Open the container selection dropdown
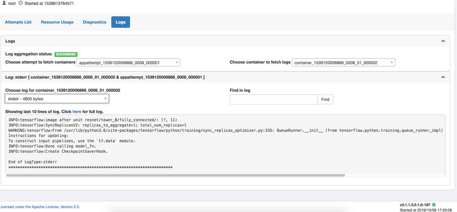This screenshot has width=457, height=212. [343, 63]
